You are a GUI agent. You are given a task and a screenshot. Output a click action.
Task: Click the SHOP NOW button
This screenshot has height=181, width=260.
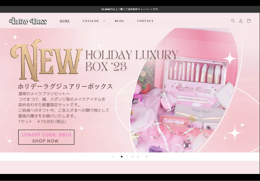click(x=45, y=141)
